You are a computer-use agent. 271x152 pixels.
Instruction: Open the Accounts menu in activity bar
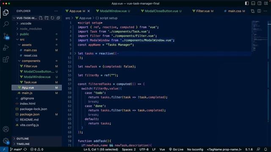pyautogui.click(x=6, y=129)
